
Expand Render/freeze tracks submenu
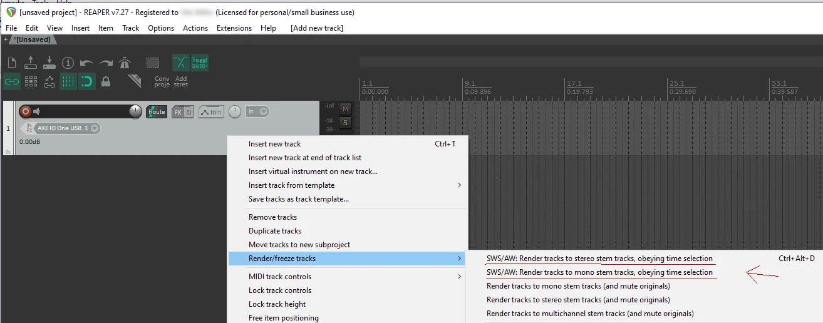click(x=347, y=259)
